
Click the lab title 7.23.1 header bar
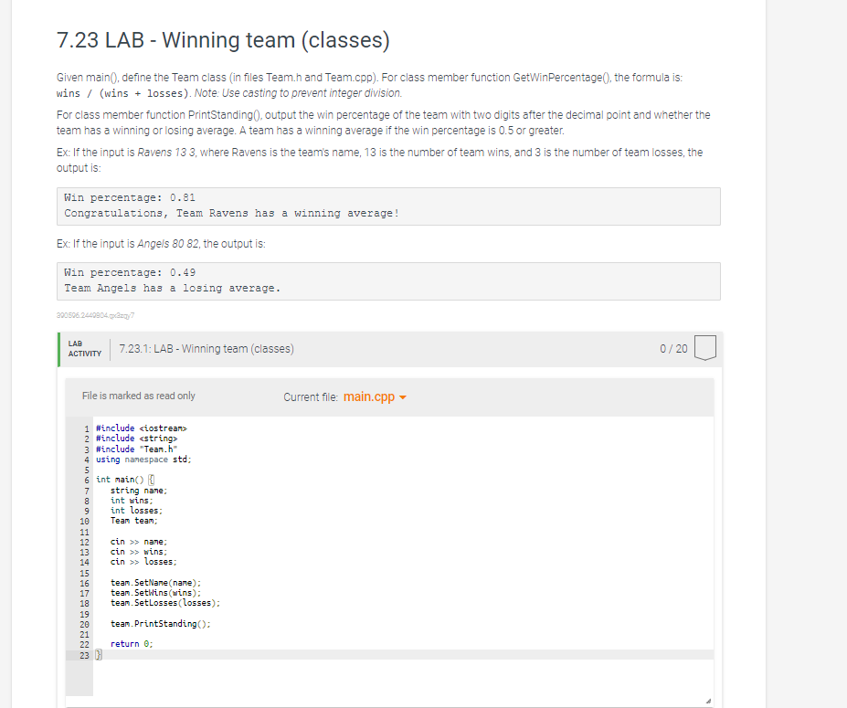(208, 348)
